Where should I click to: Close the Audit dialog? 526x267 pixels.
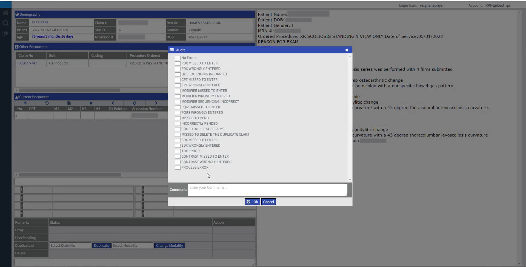[x=347, y=50]
